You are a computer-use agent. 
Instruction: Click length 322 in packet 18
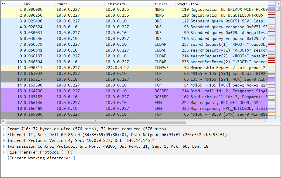pyautogui.click(x=185, y=108)
